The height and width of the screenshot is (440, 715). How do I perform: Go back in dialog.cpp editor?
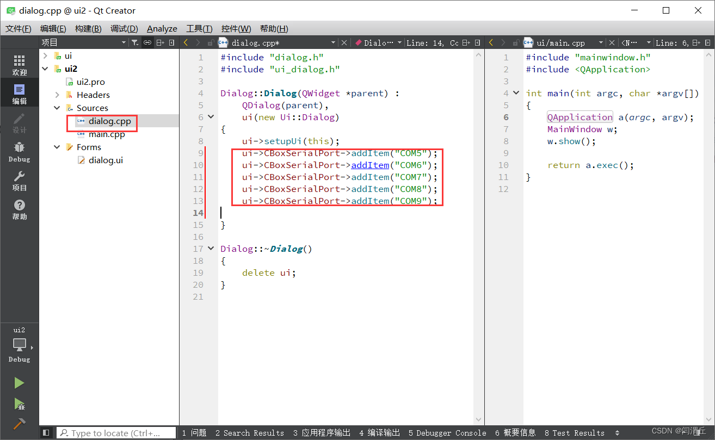(186, 42)
